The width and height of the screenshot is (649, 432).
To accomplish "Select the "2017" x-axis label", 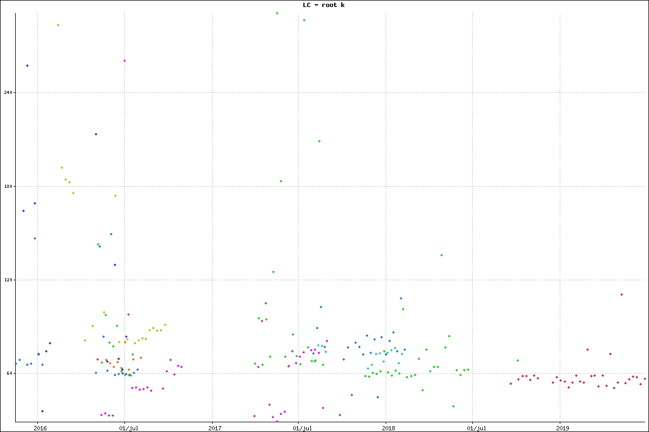I will [x=215, y=428].
